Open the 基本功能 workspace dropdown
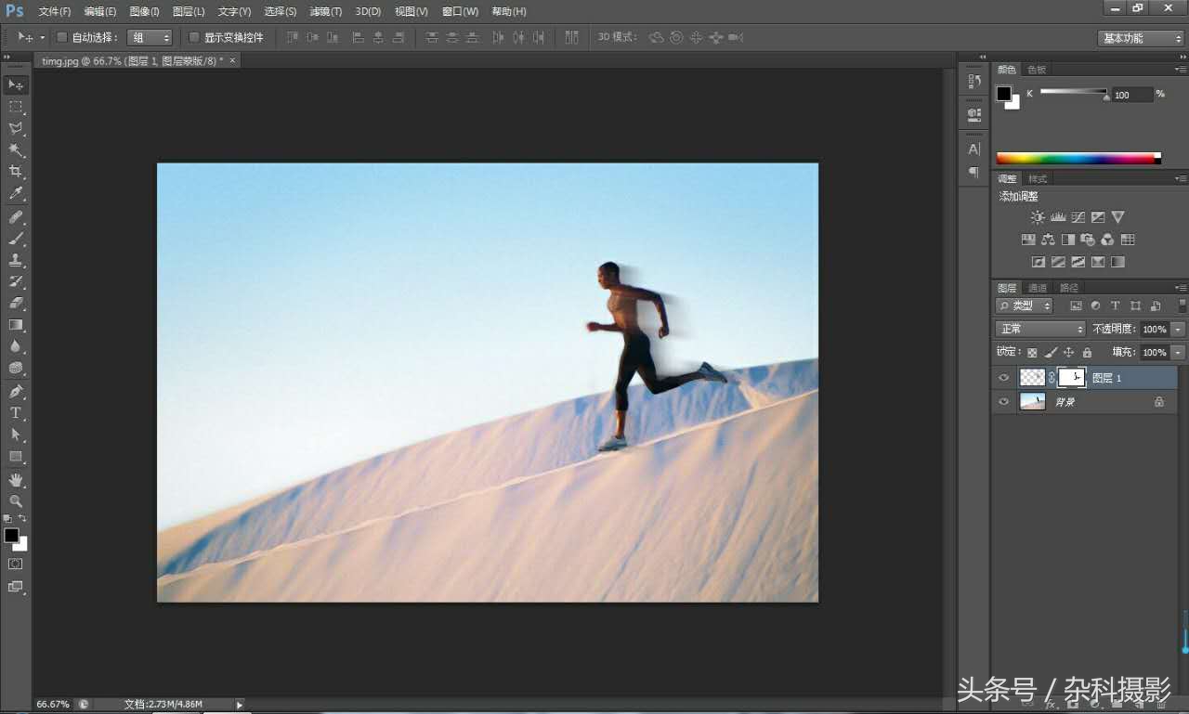 click(x=1141, y=38)
